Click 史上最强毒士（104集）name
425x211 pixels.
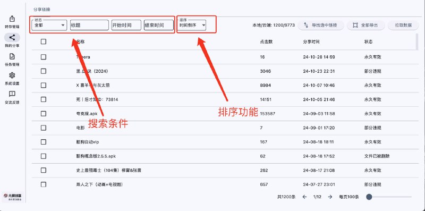tap(109, 170)
